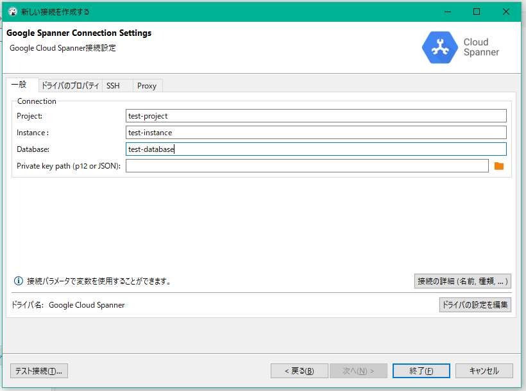526x391 pixels.
Task: Browse for private key file via folder icon
Action: point(499,166)
